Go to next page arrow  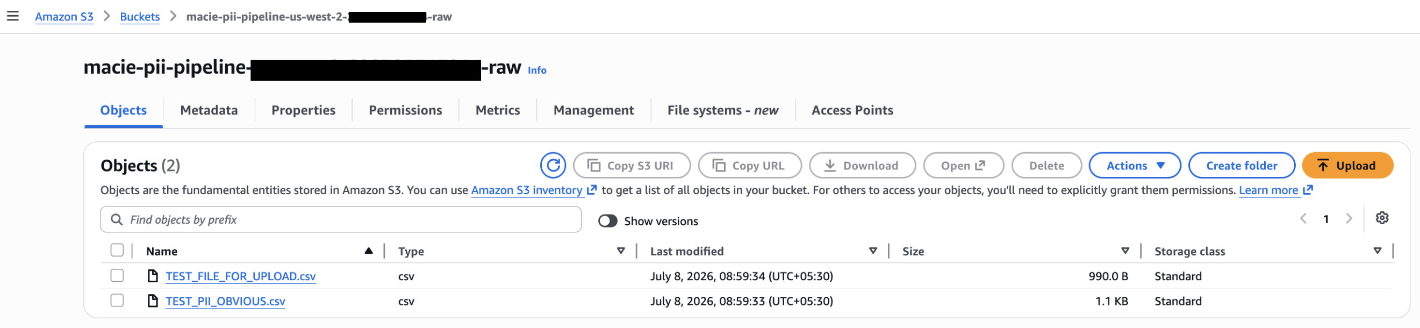(1349, 219)
